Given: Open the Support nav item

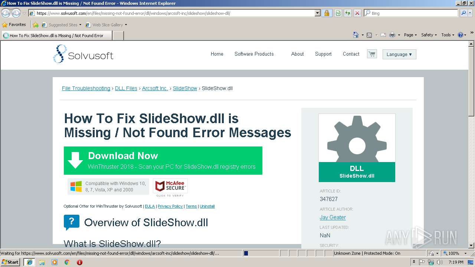Looking at the screenshot, I should [323, 54].
